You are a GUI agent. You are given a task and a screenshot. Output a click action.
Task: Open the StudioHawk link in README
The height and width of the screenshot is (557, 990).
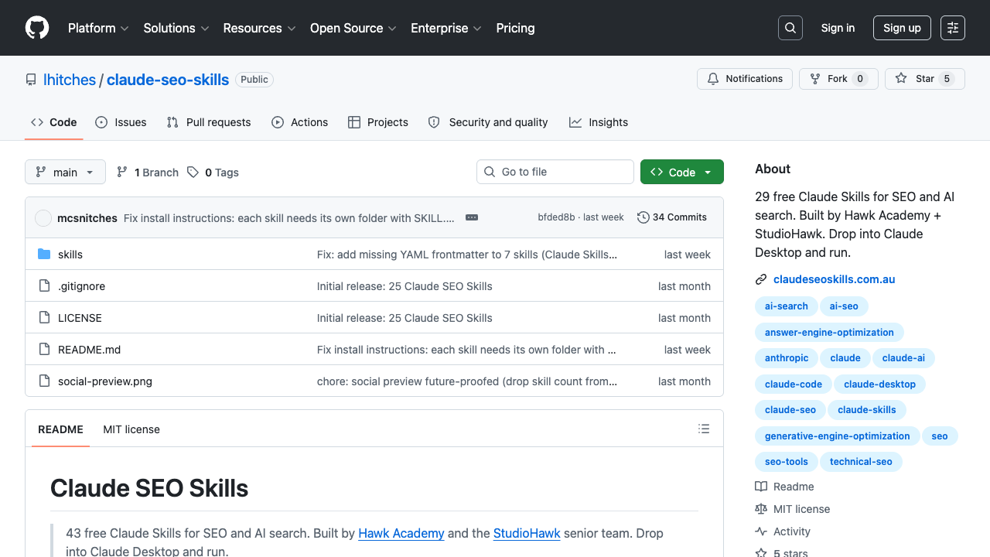click(527, 533)
